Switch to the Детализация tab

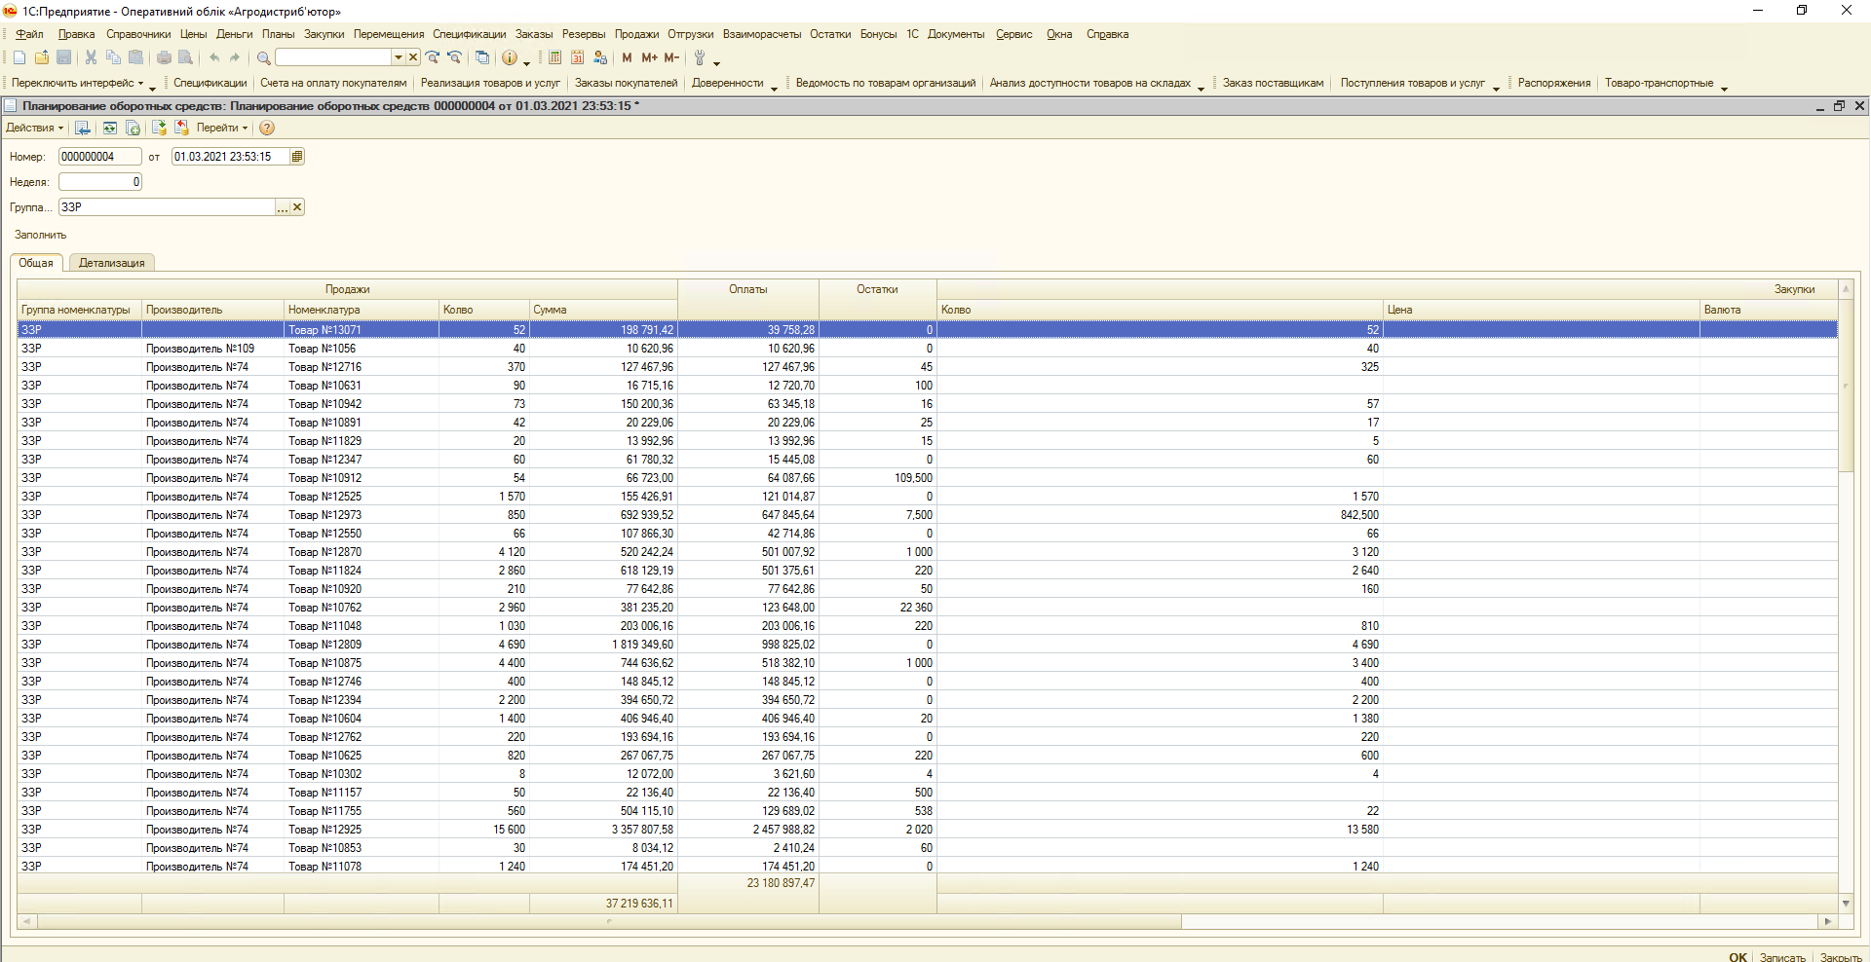111,263
